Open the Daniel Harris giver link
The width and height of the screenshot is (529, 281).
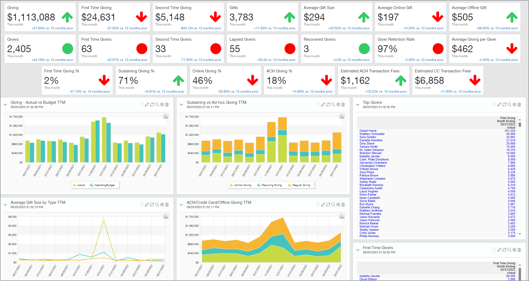(368, 131)
